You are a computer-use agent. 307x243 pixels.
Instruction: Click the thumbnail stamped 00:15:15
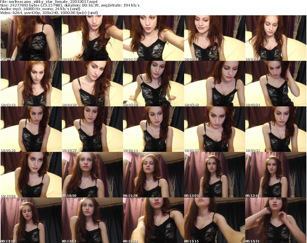[x=215, y=220]
